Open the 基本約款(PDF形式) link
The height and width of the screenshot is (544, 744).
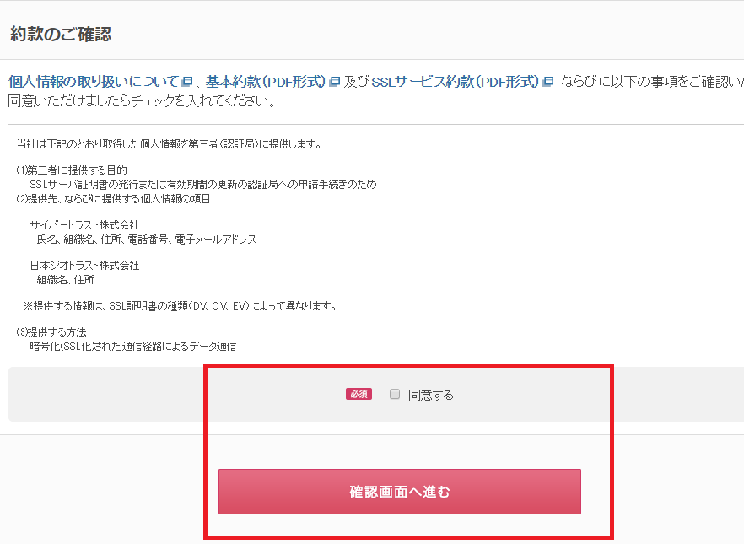click(266, 82)
